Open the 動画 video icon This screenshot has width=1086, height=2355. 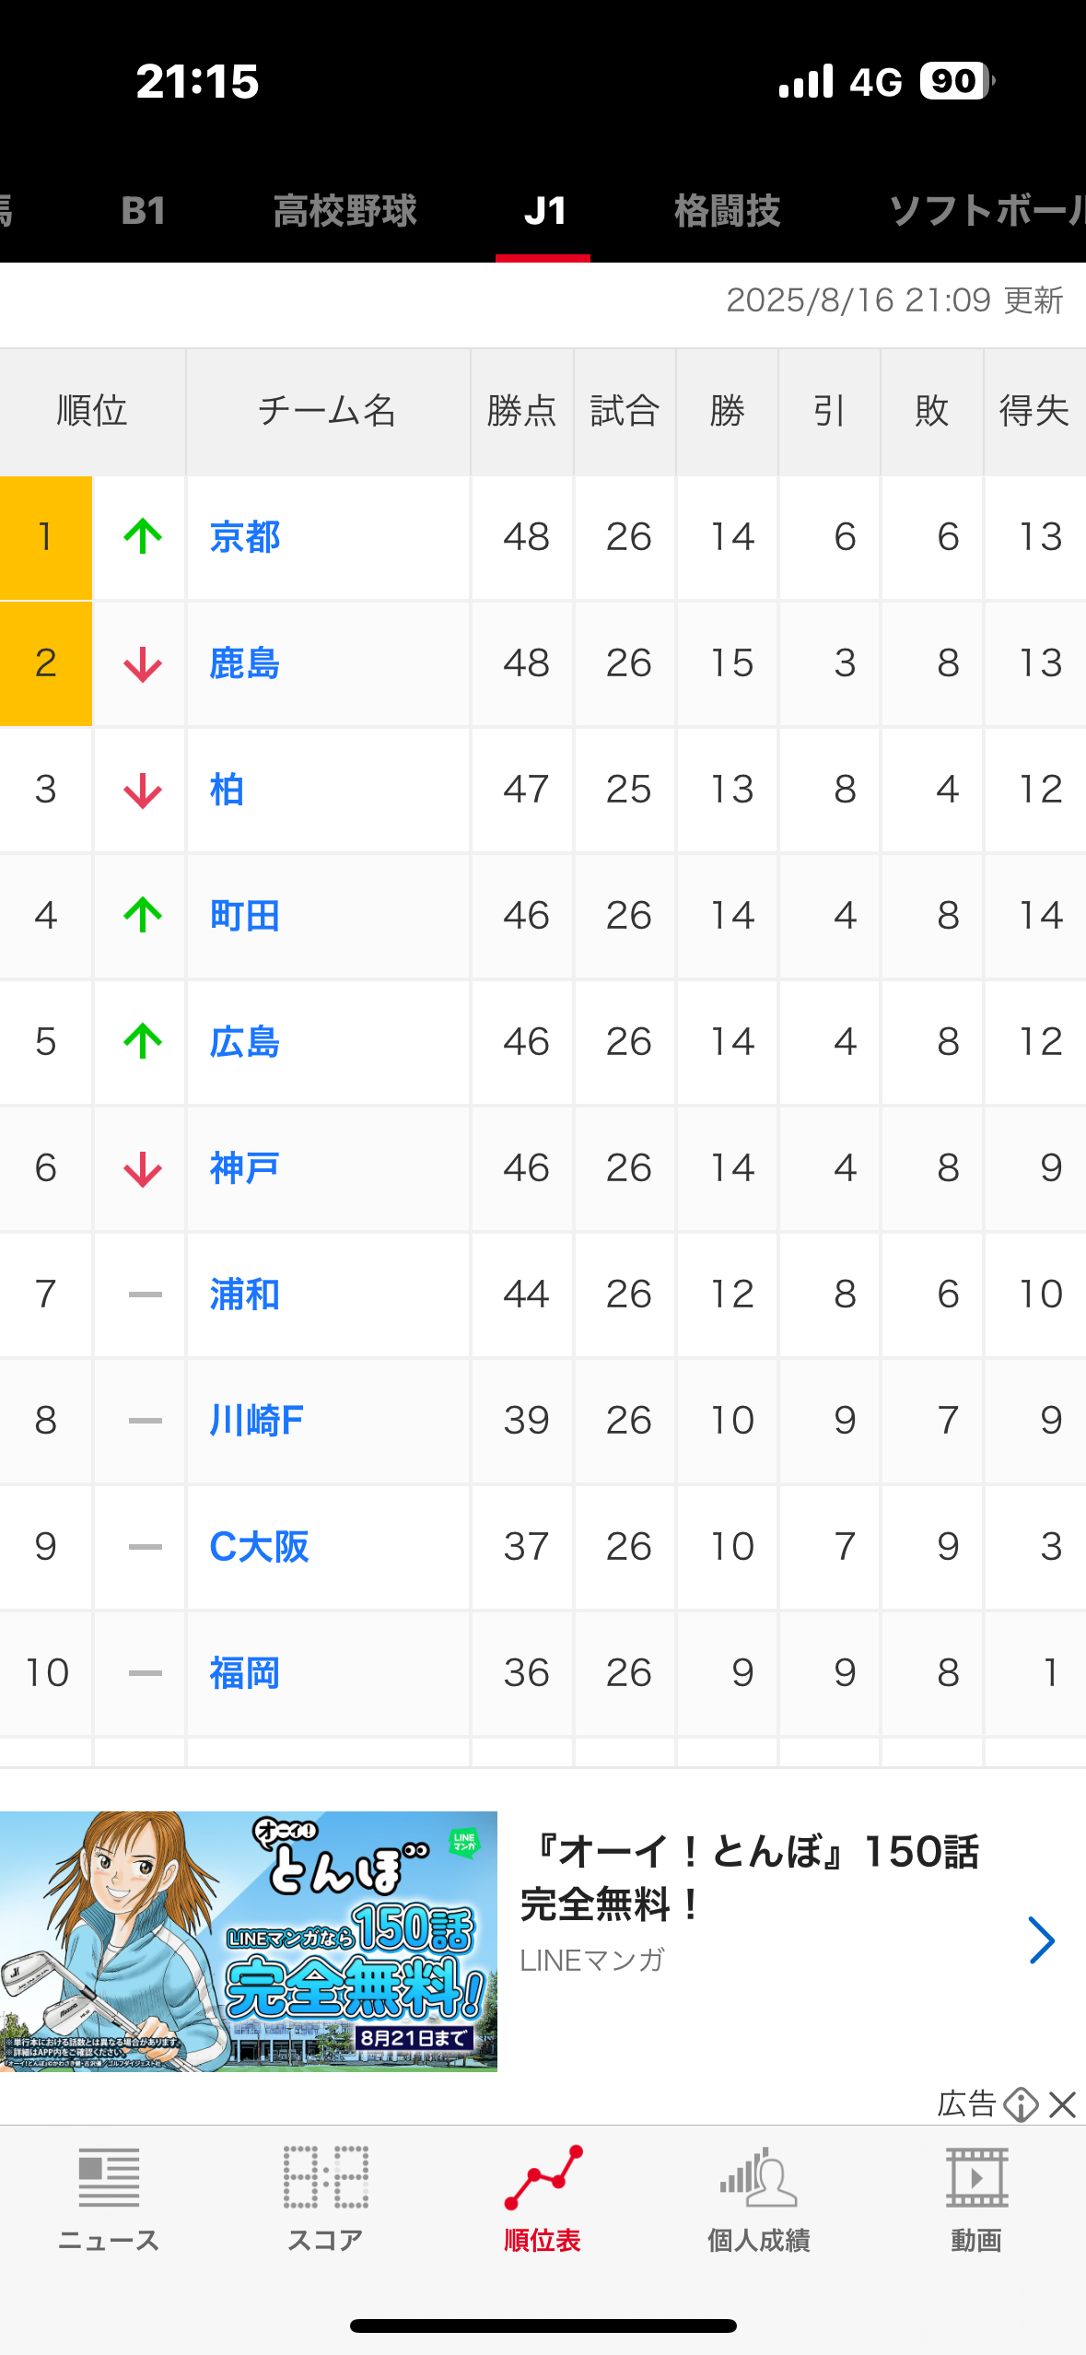coord(976,2197)
